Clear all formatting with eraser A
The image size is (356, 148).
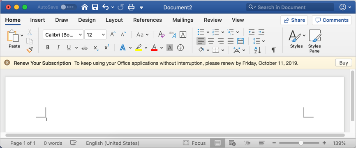click(161, 34)
